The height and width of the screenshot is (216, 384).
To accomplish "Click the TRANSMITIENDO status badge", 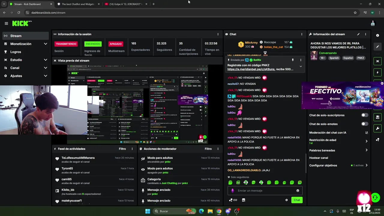I will 66,44.
